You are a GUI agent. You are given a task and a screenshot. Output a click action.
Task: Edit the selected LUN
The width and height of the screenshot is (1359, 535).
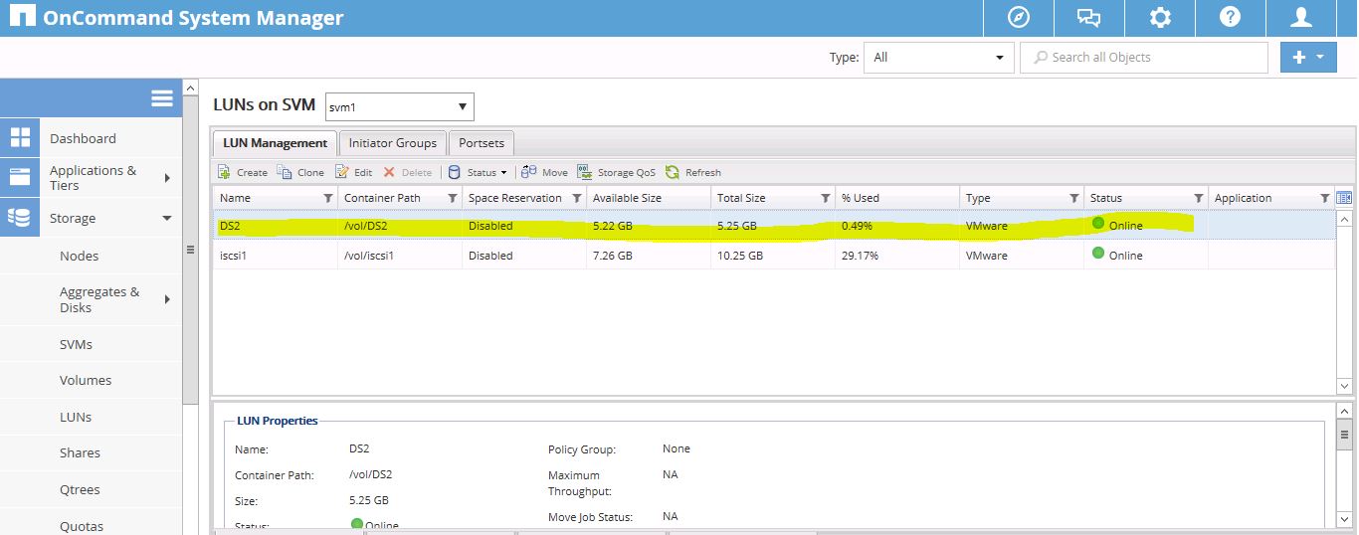pyautogui.click(x=354, y=172)
